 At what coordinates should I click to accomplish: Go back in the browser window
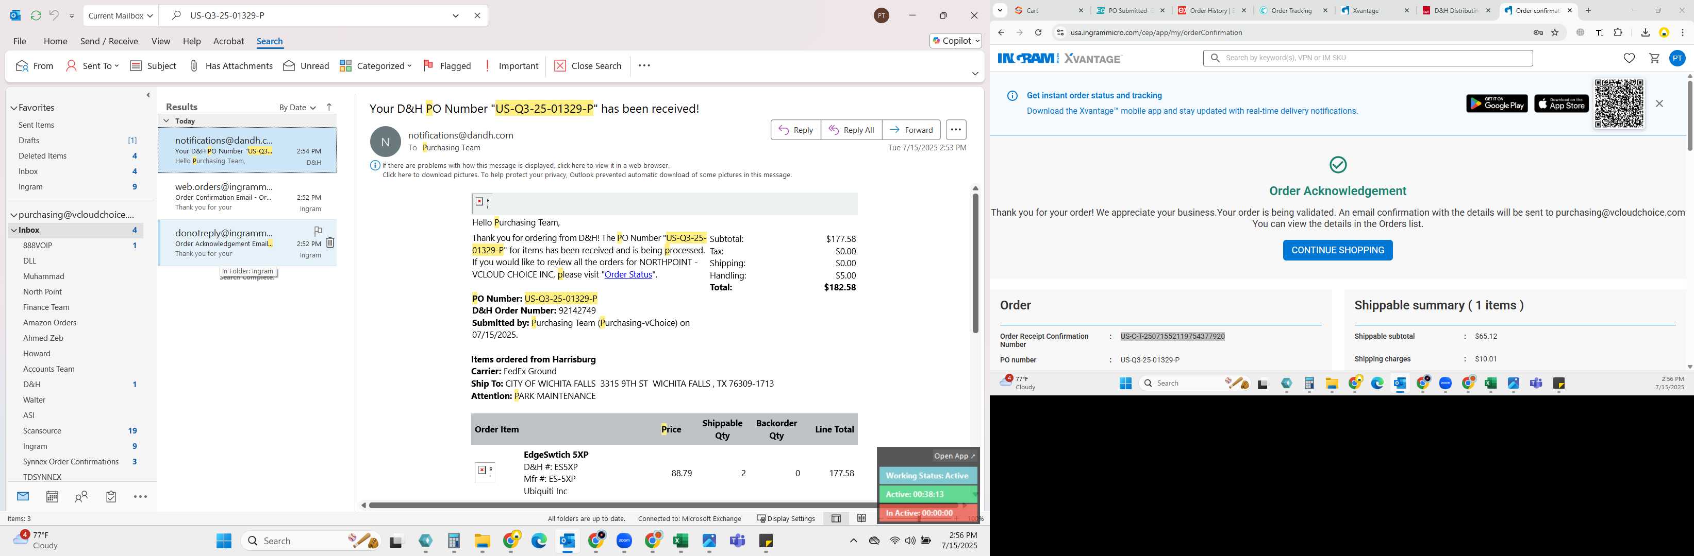pos(1001,32)
